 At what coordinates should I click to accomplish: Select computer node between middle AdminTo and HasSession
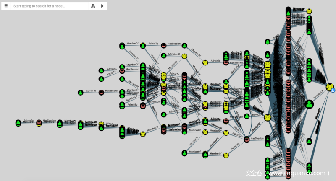click(101, 92)
